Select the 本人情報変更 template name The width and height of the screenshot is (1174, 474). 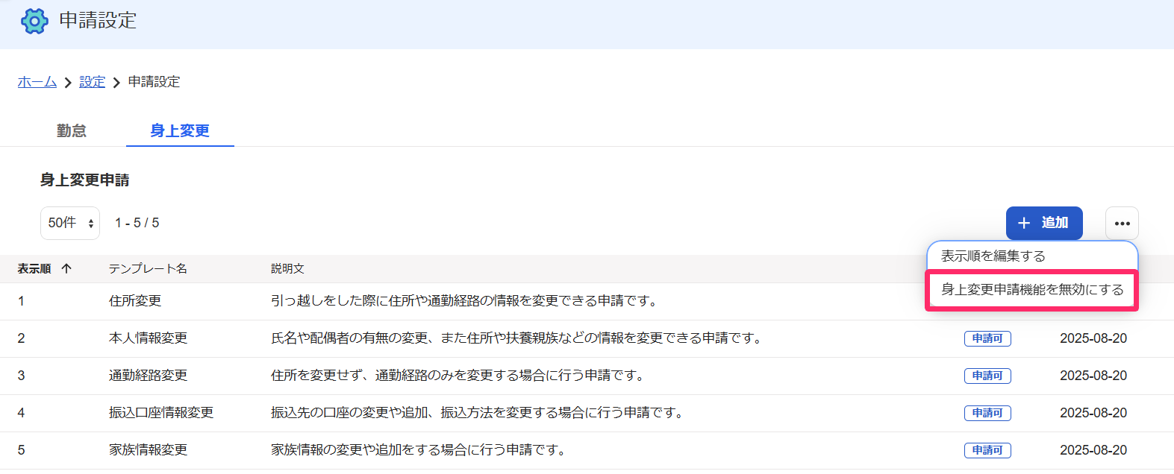148,338
